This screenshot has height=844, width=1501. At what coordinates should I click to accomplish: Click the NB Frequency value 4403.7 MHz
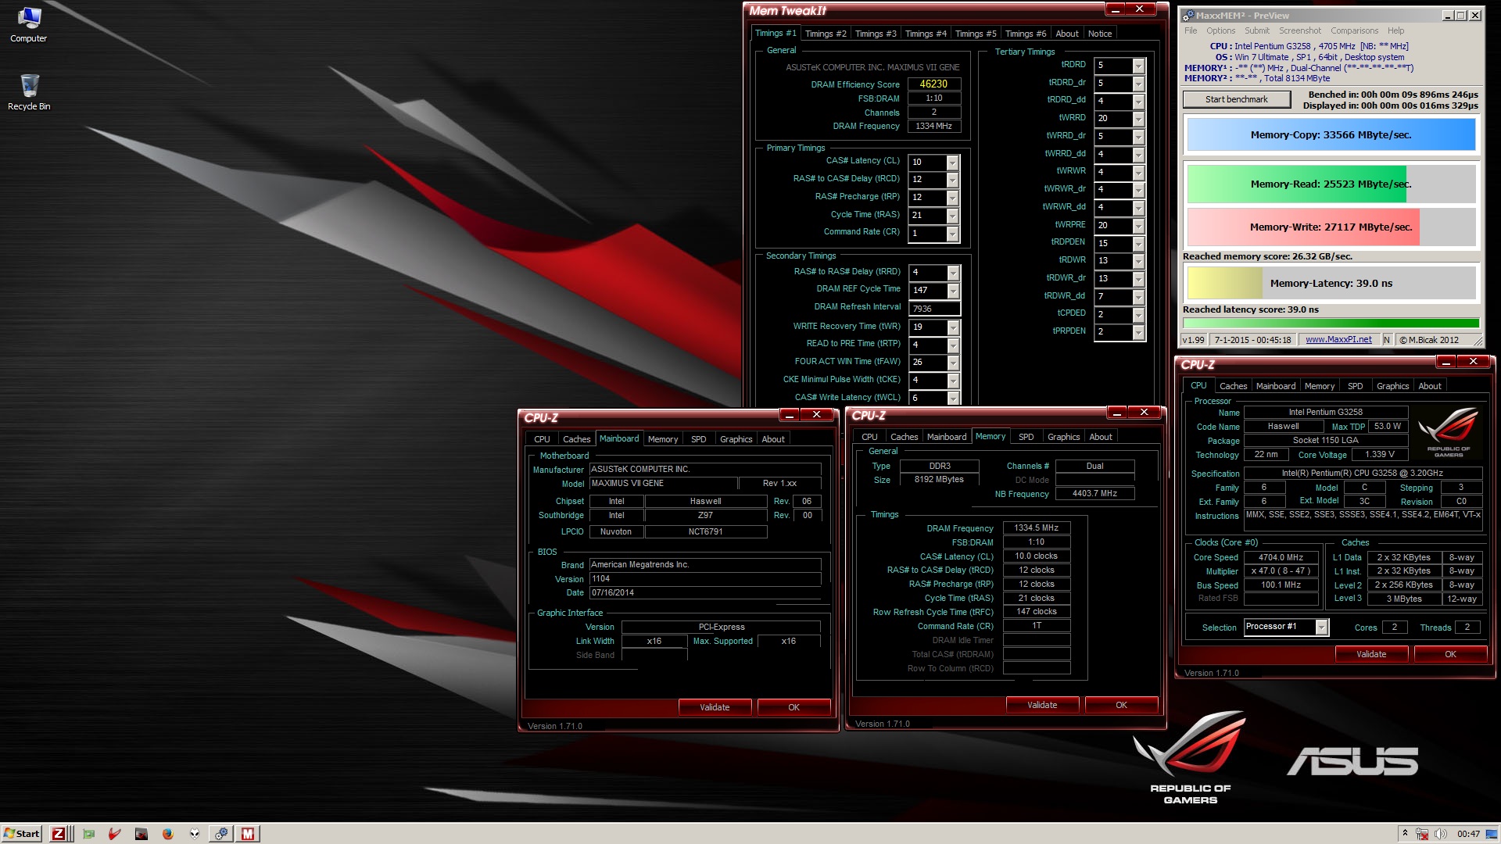click(1094, 494)
